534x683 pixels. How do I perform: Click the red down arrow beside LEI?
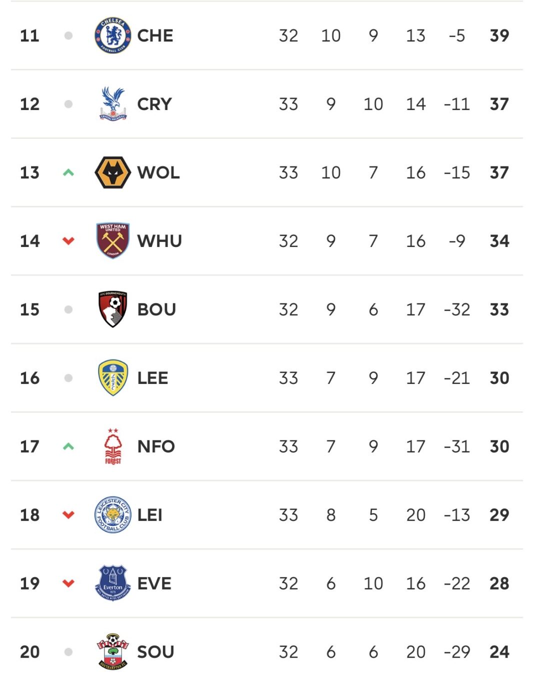(68, 515)
